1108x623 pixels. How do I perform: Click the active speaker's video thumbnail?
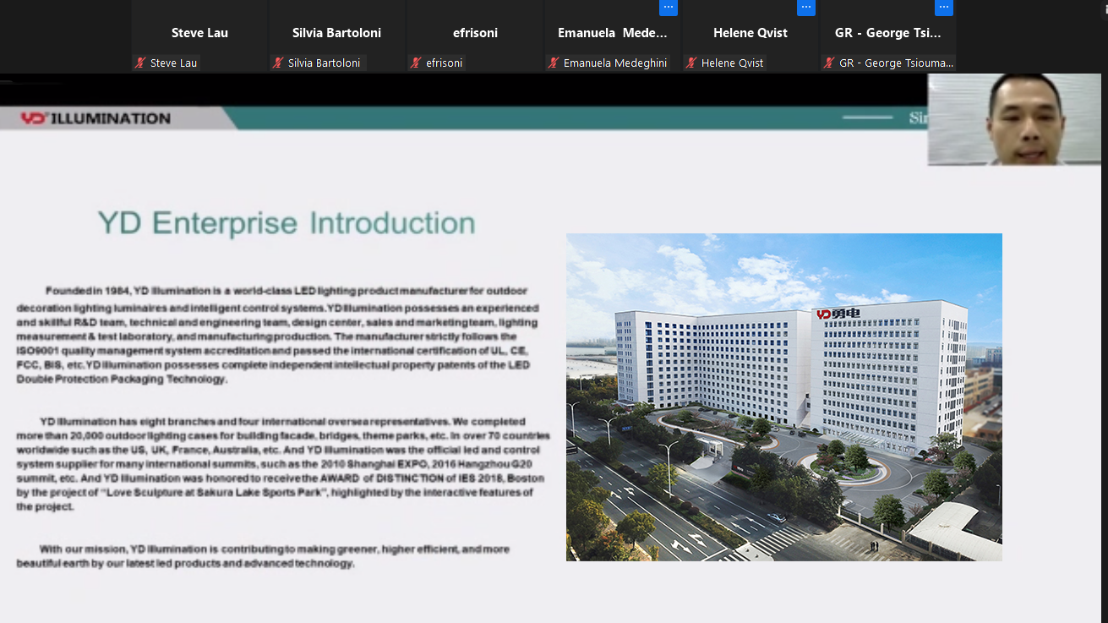[x=1014, y=119]
